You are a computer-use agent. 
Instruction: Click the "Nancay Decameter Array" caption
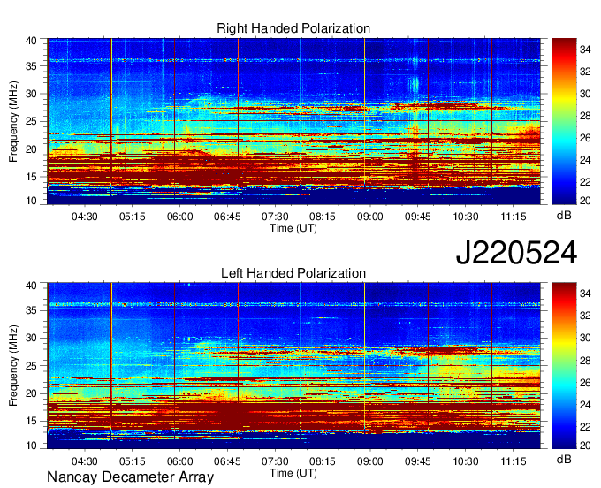pyautogui.click(x=130, y=477)
